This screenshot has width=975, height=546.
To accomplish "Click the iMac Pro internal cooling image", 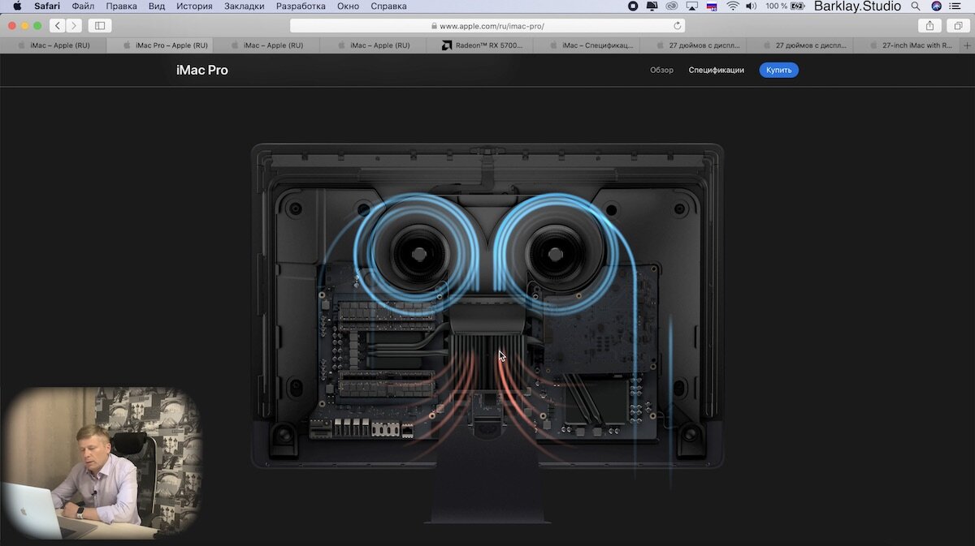I will [487, 333].
